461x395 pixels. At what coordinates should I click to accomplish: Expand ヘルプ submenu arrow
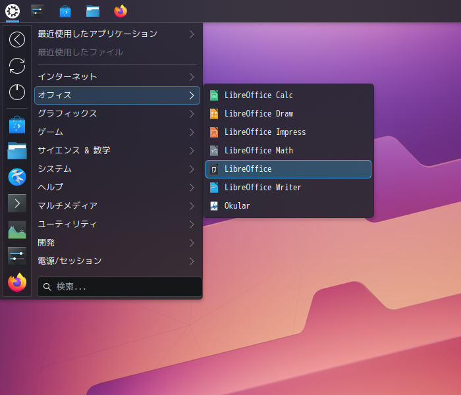pyautogui.click(x=192, y=188)
